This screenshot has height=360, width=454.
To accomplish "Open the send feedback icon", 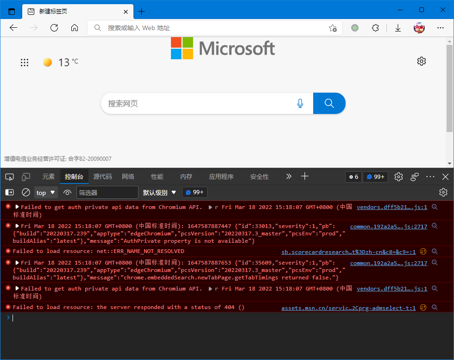I will tap(415, 177).
